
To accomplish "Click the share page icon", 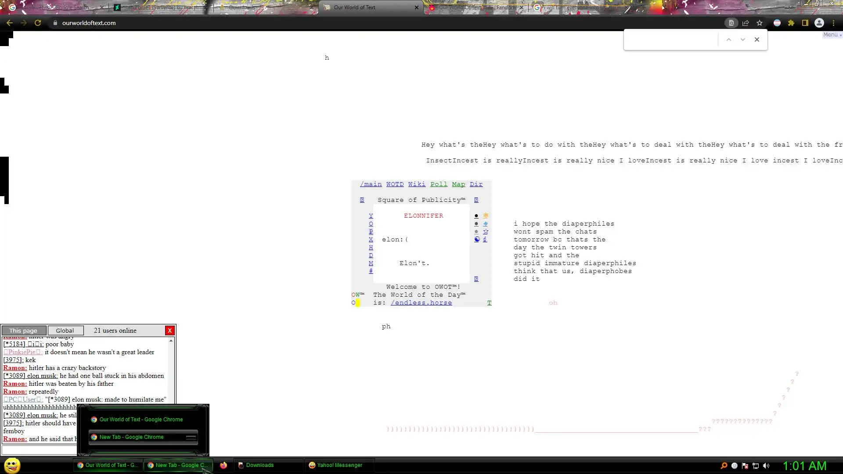I will tap(746, 23).
